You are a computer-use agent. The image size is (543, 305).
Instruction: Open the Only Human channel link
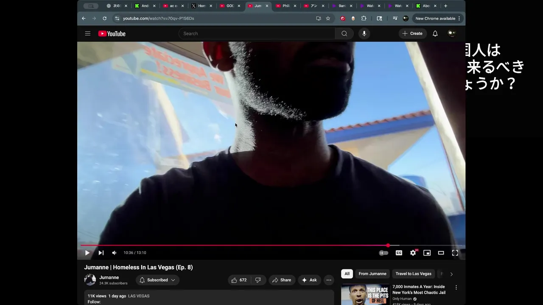click(402, 299)
